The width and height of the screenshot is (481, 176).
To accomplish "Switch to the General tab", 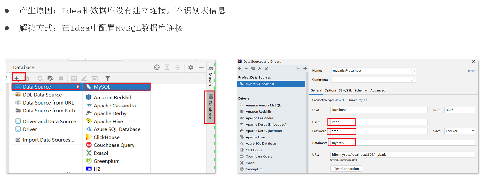I will (316, 90).
